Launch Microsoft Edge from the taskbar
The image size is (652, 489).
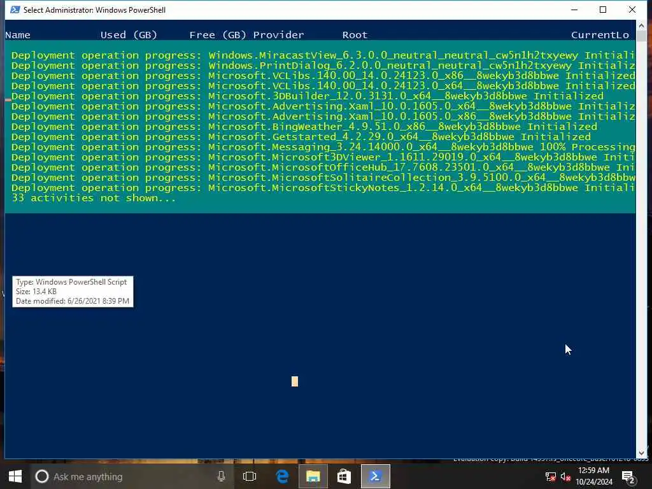pos(282,476)
